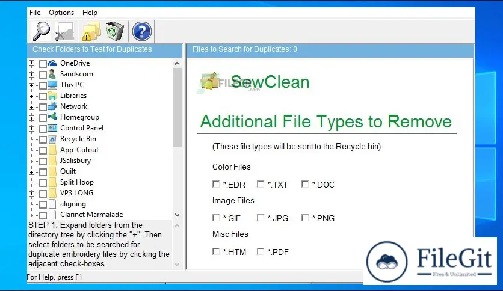
Task: Click the folders with warning sign icon
Action: click(91, 31)
